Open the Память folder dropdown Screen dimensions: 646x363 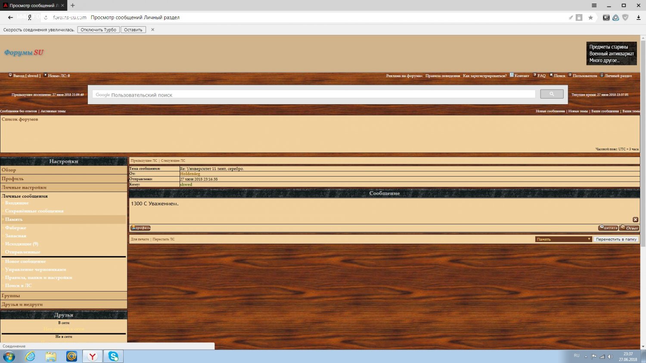563,239
